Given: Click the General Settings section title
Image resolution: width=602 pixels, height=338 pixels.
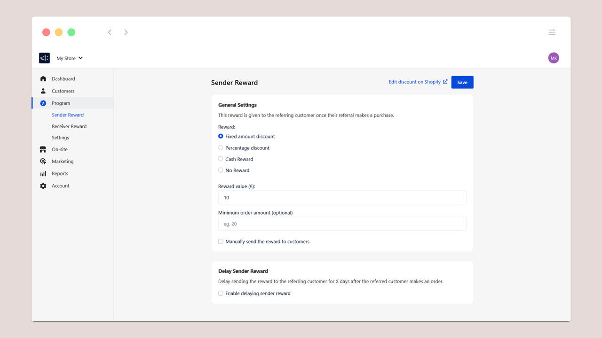Looking at the screenshot, I should [x=238, y=105].
